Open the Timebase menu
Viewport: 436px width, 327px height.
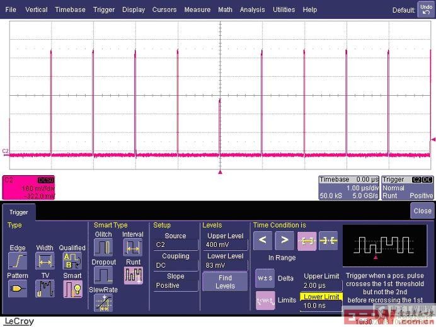70,9
